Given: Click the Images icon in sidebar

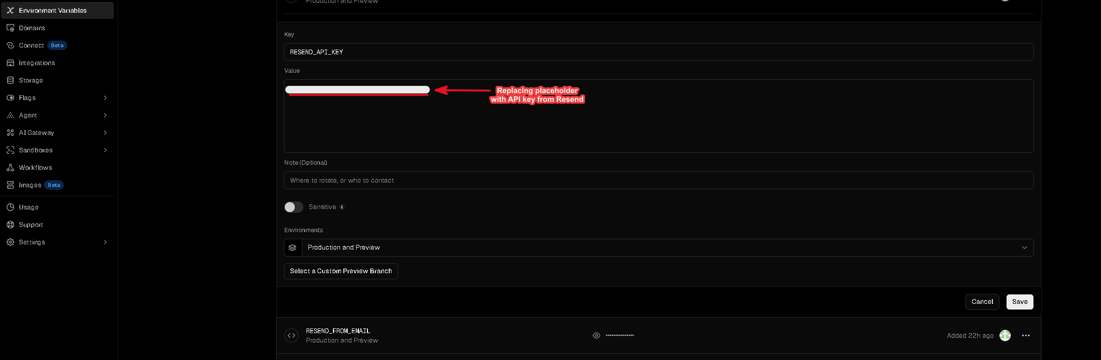Looking at the screenshot, I should pyautogui.click(x=10, y=185).
